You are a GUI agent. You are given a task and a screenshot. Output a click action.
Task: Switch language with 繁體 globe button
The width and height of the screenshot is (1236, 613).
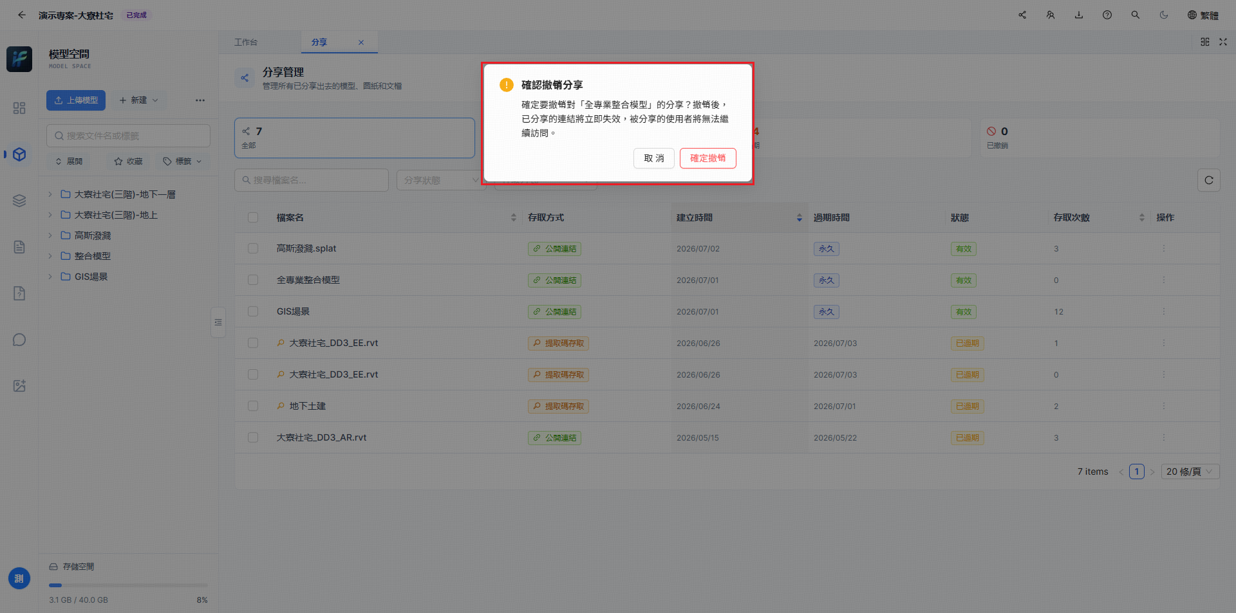(x=1203, y=15)
